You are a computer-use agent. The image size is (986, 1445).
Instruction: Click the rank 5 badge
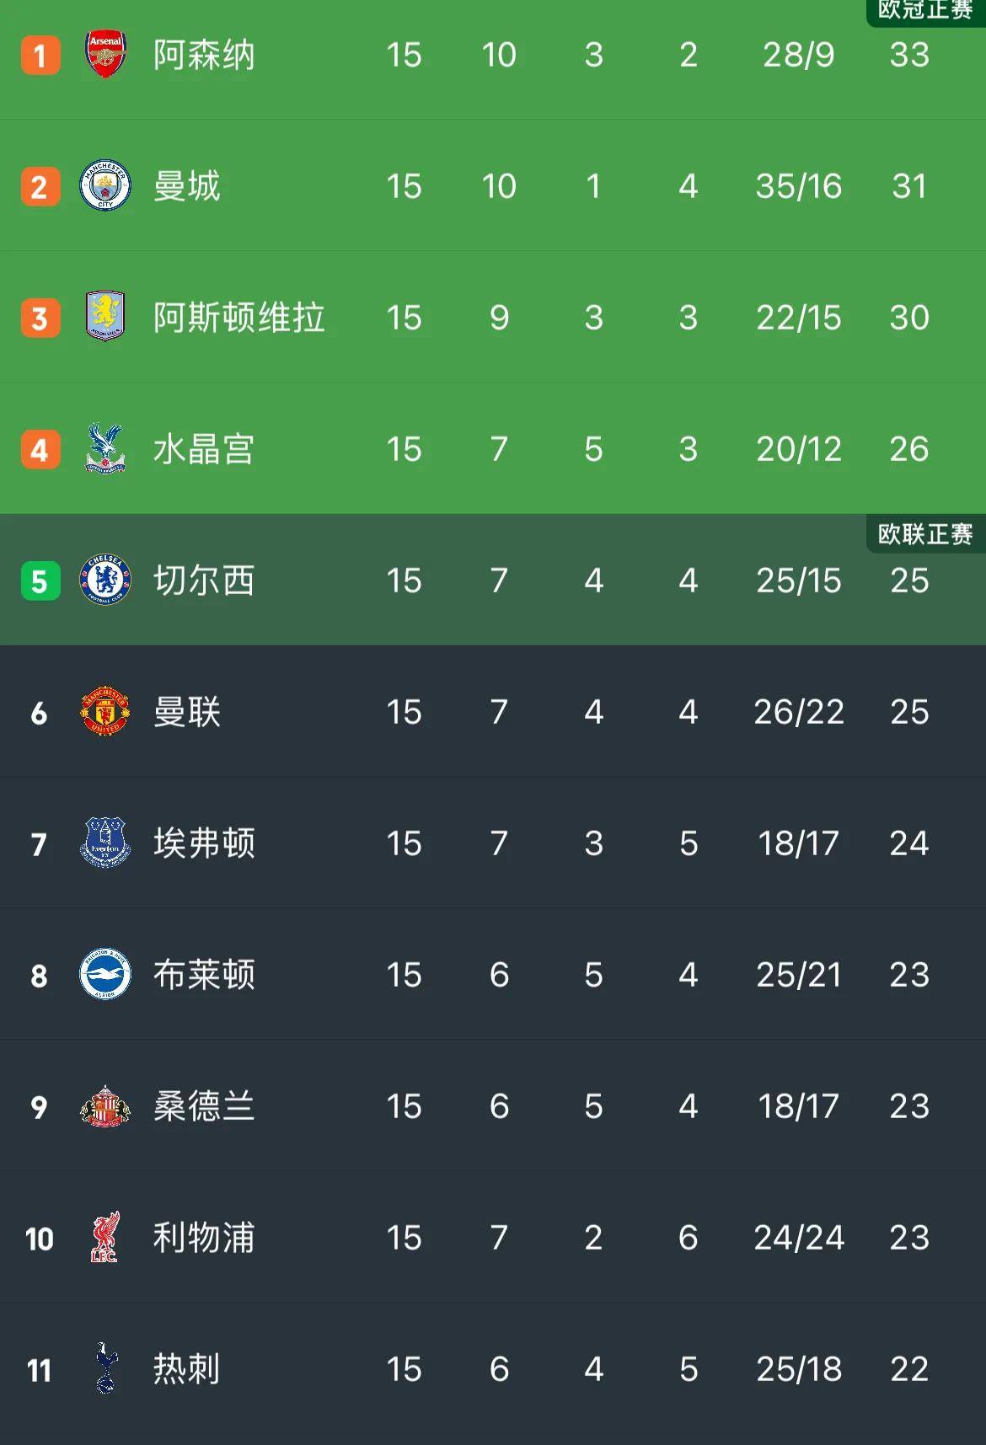(39, 581)
